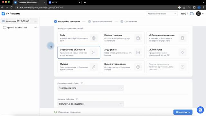Click the Изменения сохранены status text
206x116 pixels.
pos(70,112)
